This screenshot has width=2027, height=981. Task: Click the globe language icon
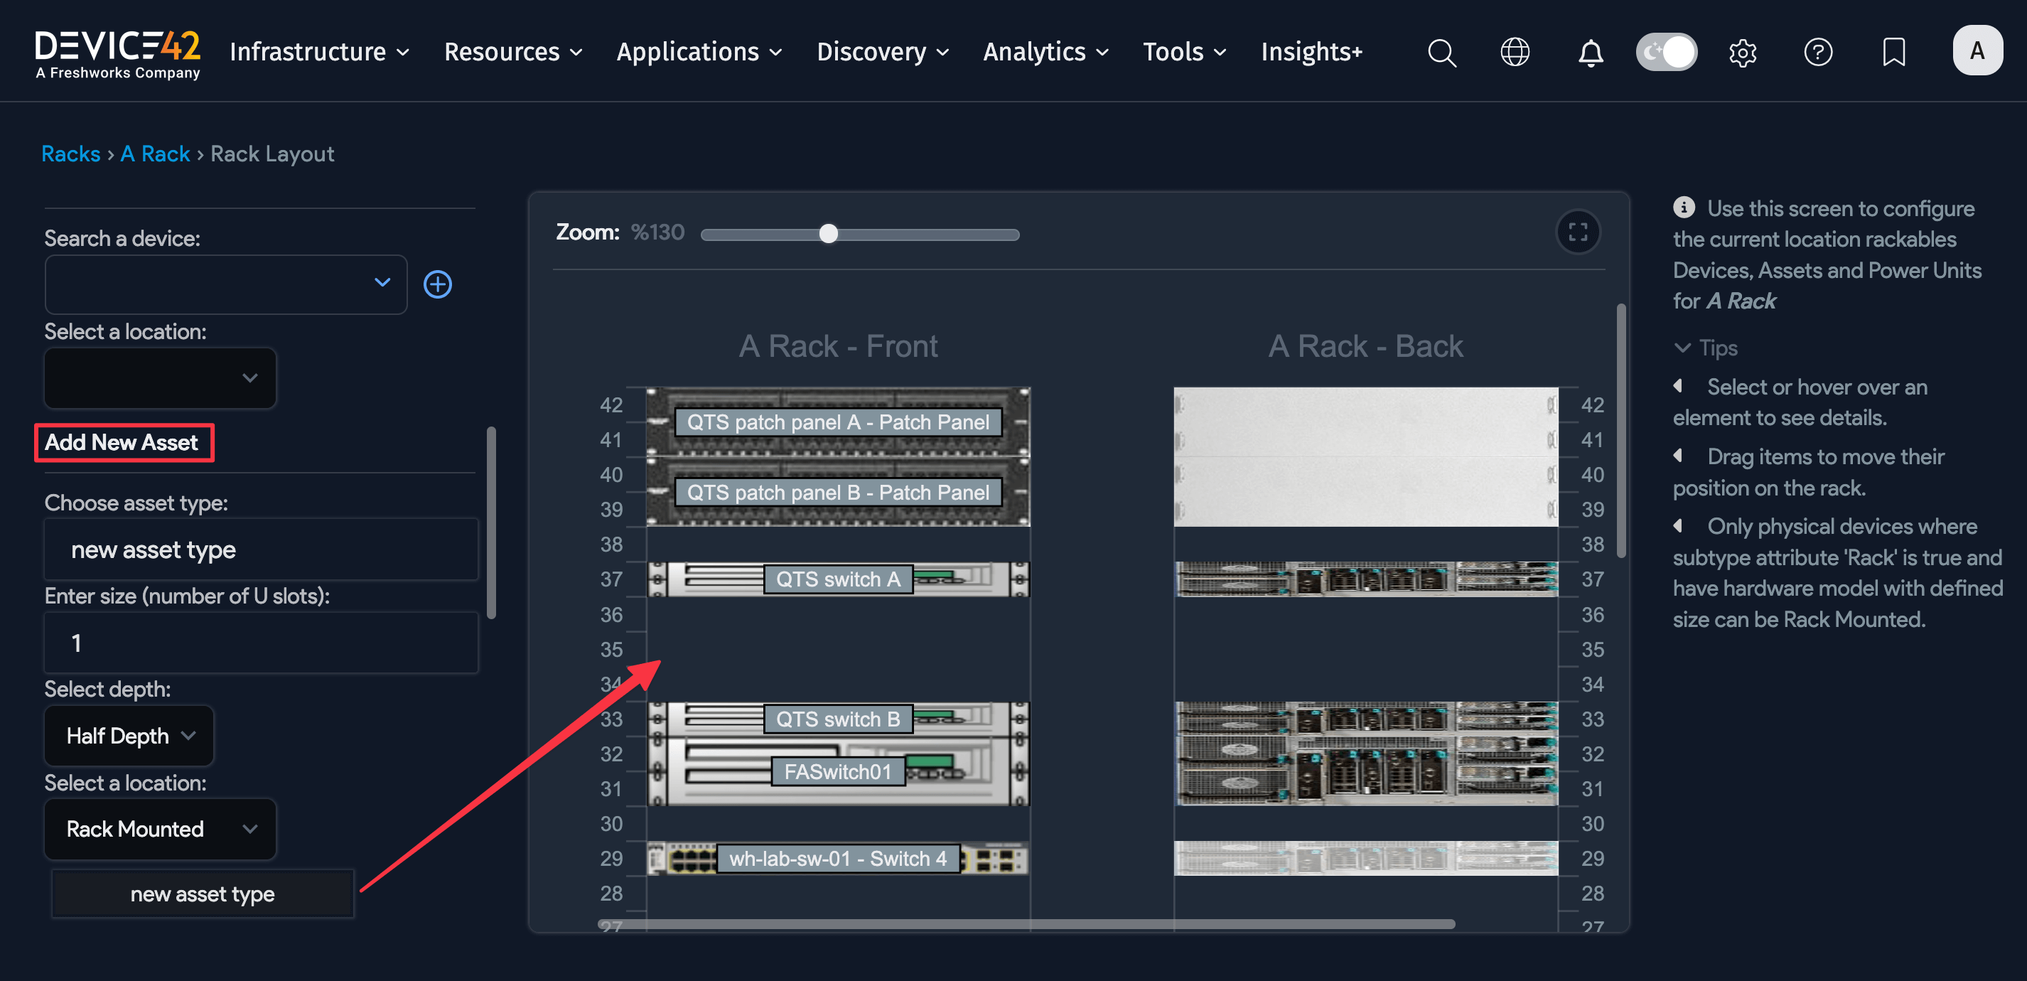tap(1515, 52)
